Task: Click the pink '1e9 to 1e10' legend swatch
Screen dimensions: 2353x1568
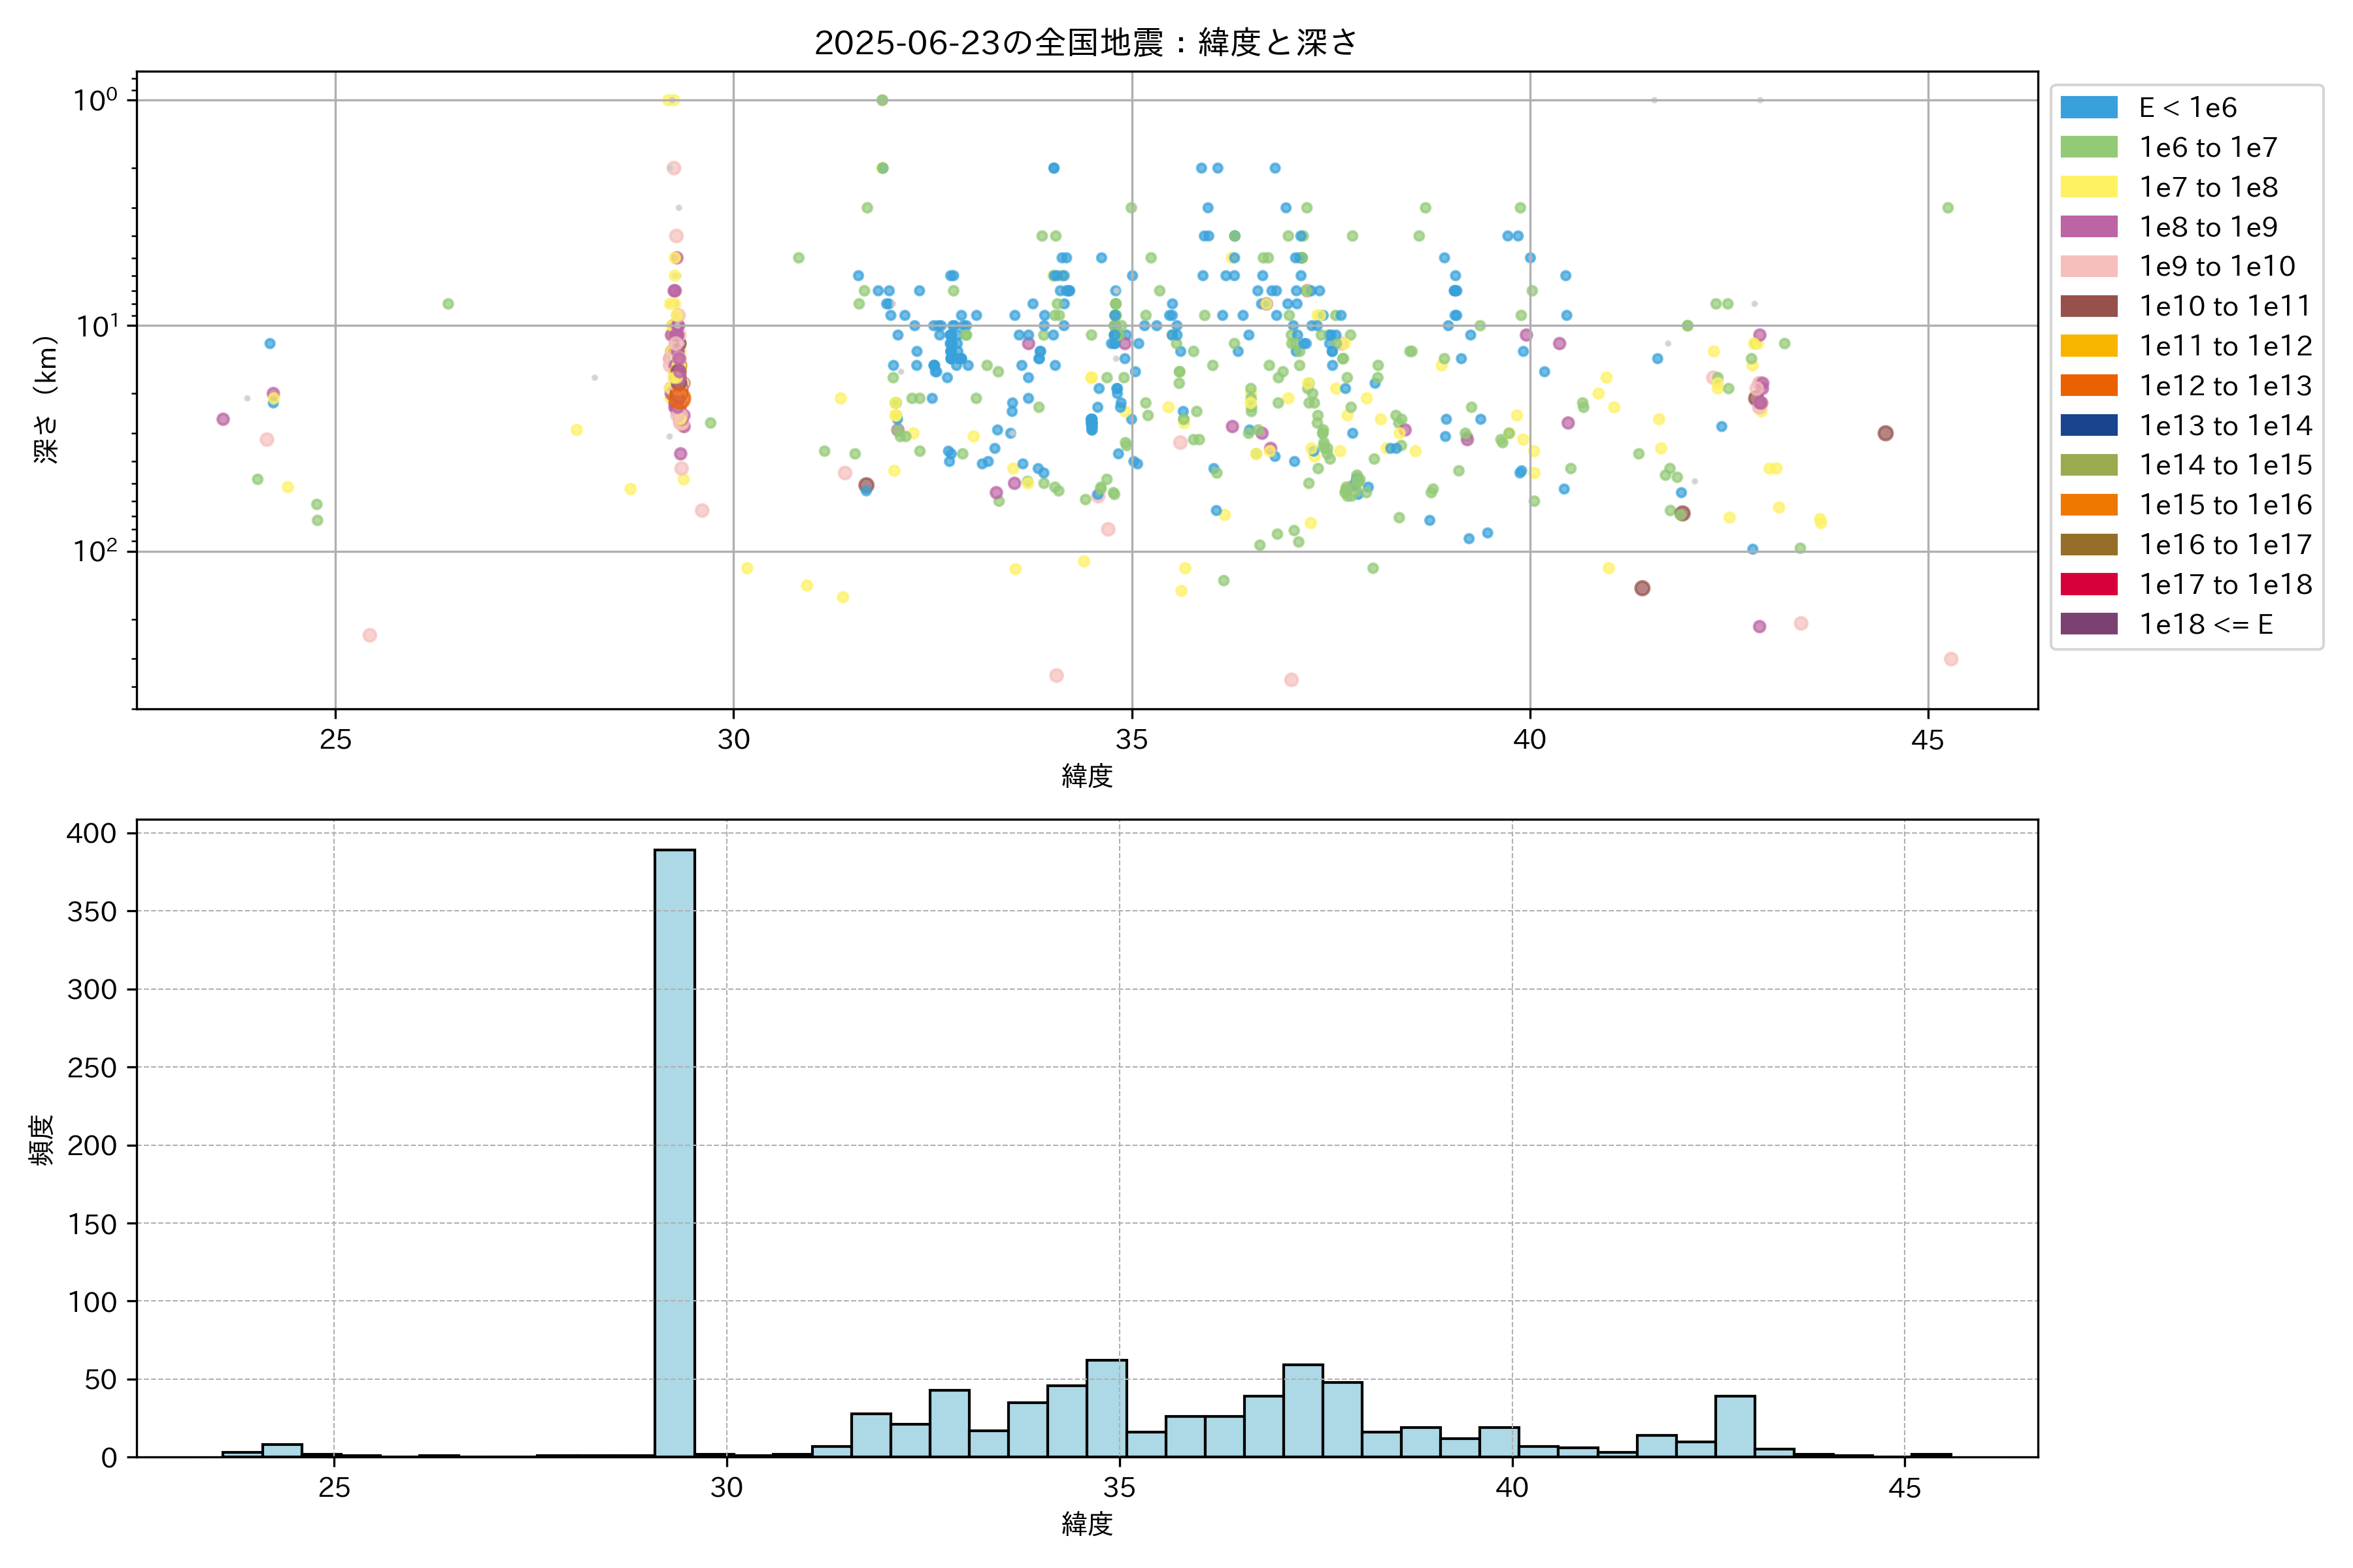Action: (x=2089, y=266)
